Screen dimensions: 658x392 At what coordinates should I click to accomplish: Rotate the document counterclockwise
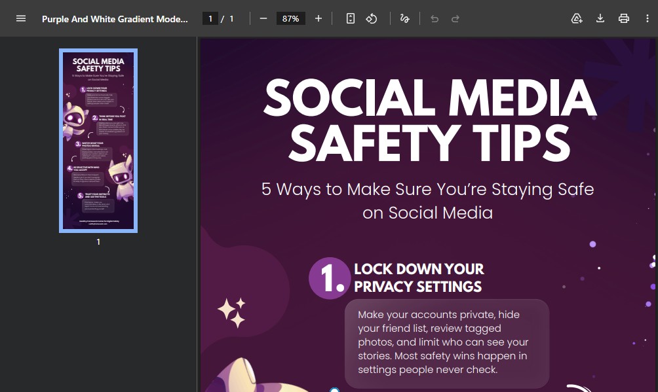[x=372, y=18]
